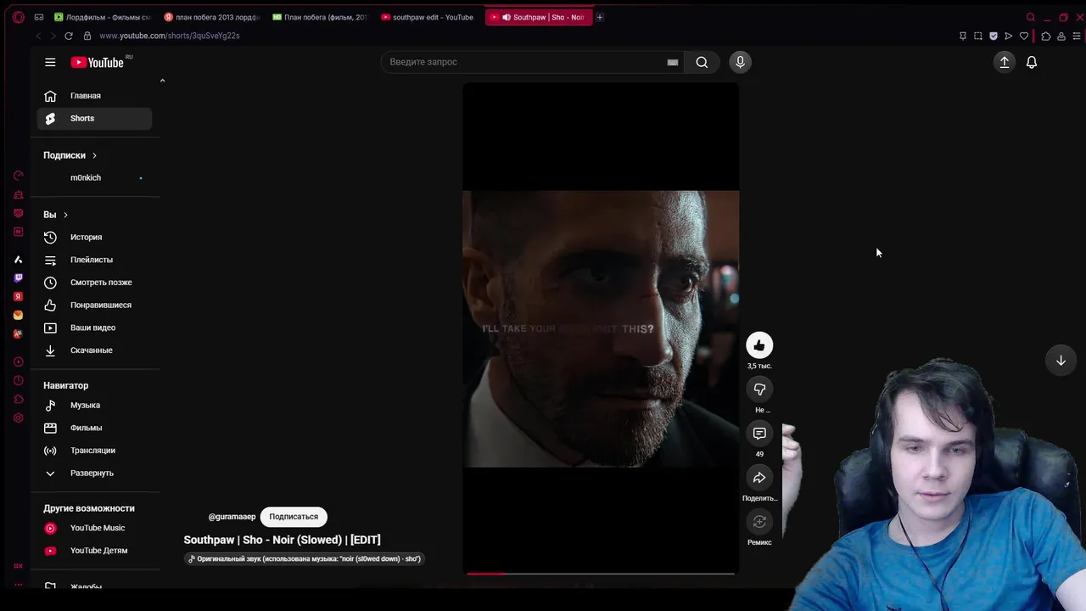1086x611 pixels.
Task: Open Понравившиеся liked videos
Action: click(94, 305)
